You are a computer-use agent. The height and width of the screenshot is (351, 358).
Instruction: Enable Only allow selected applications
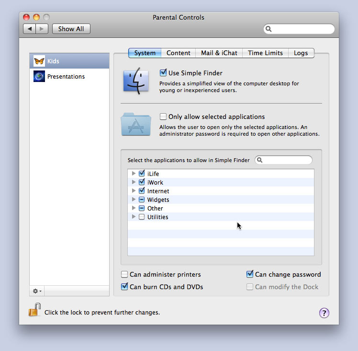tap(163, 117)
